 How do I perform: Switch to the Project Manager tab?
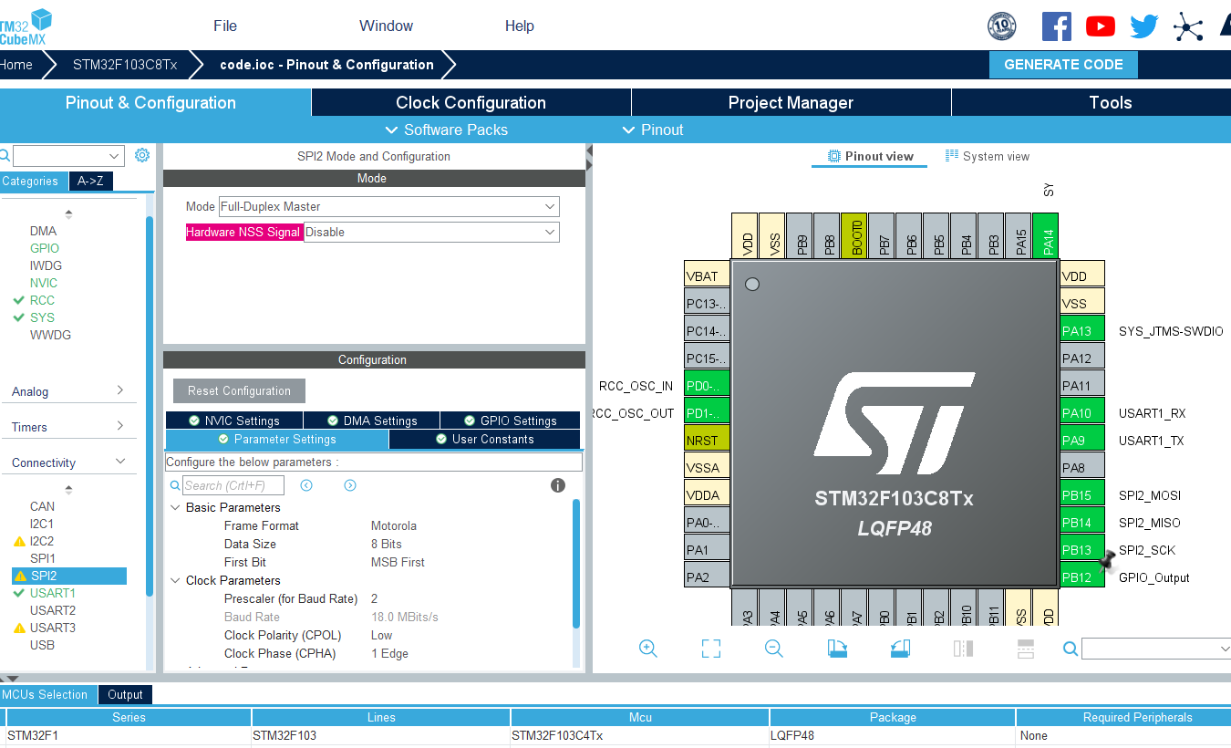(x=791, y=102)
